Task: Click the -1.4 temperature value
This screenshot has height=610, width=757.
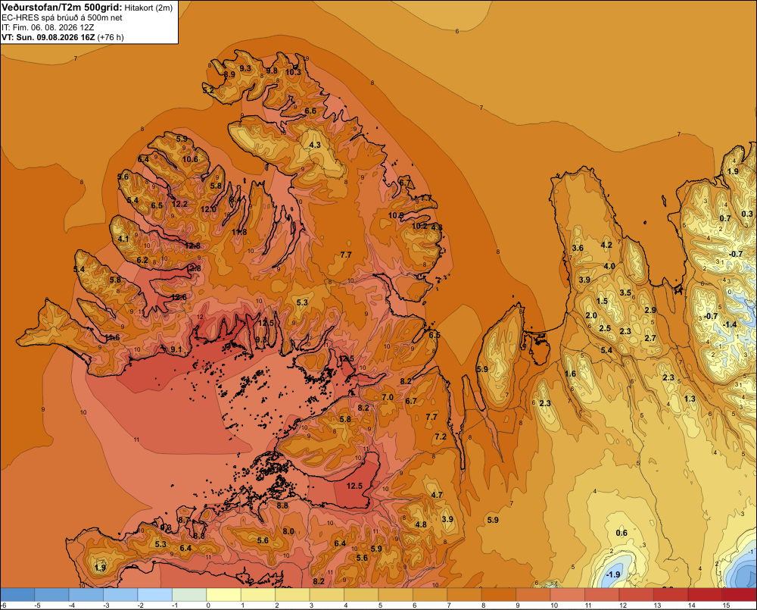Action: pyautogui.click(x=730, y=324)
